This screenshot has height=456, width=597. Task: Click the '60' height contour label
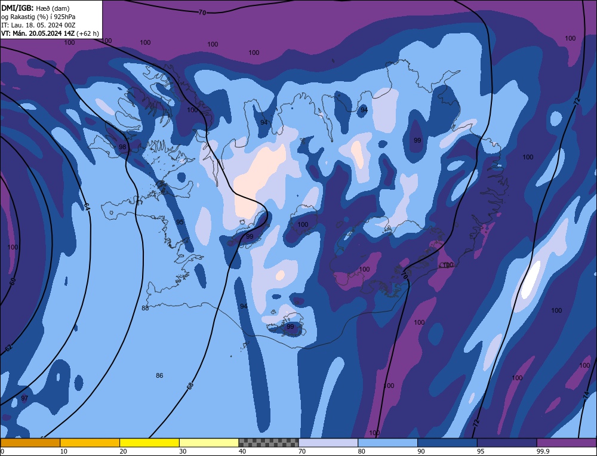[13, 282]
